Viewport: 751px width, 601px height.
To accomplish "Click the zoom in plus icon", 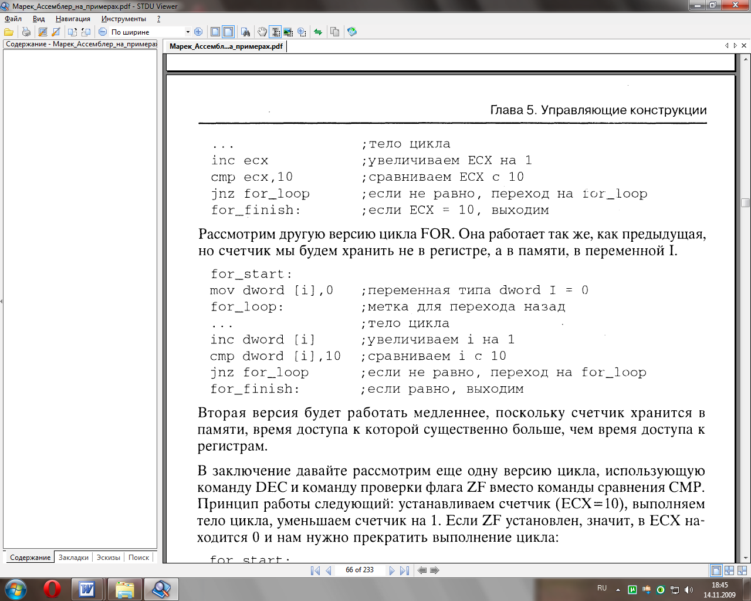I will [x=198, y=32].
